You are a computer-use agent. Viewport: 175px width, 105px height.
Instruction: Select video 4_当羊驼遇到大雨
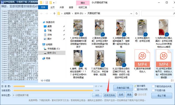(x=142, y=31)
